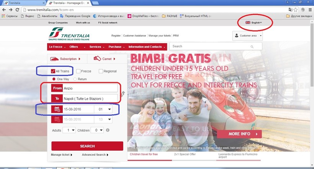Check the Regional checkbox
The height and width of the screenshot is (169, 314).
101,71
